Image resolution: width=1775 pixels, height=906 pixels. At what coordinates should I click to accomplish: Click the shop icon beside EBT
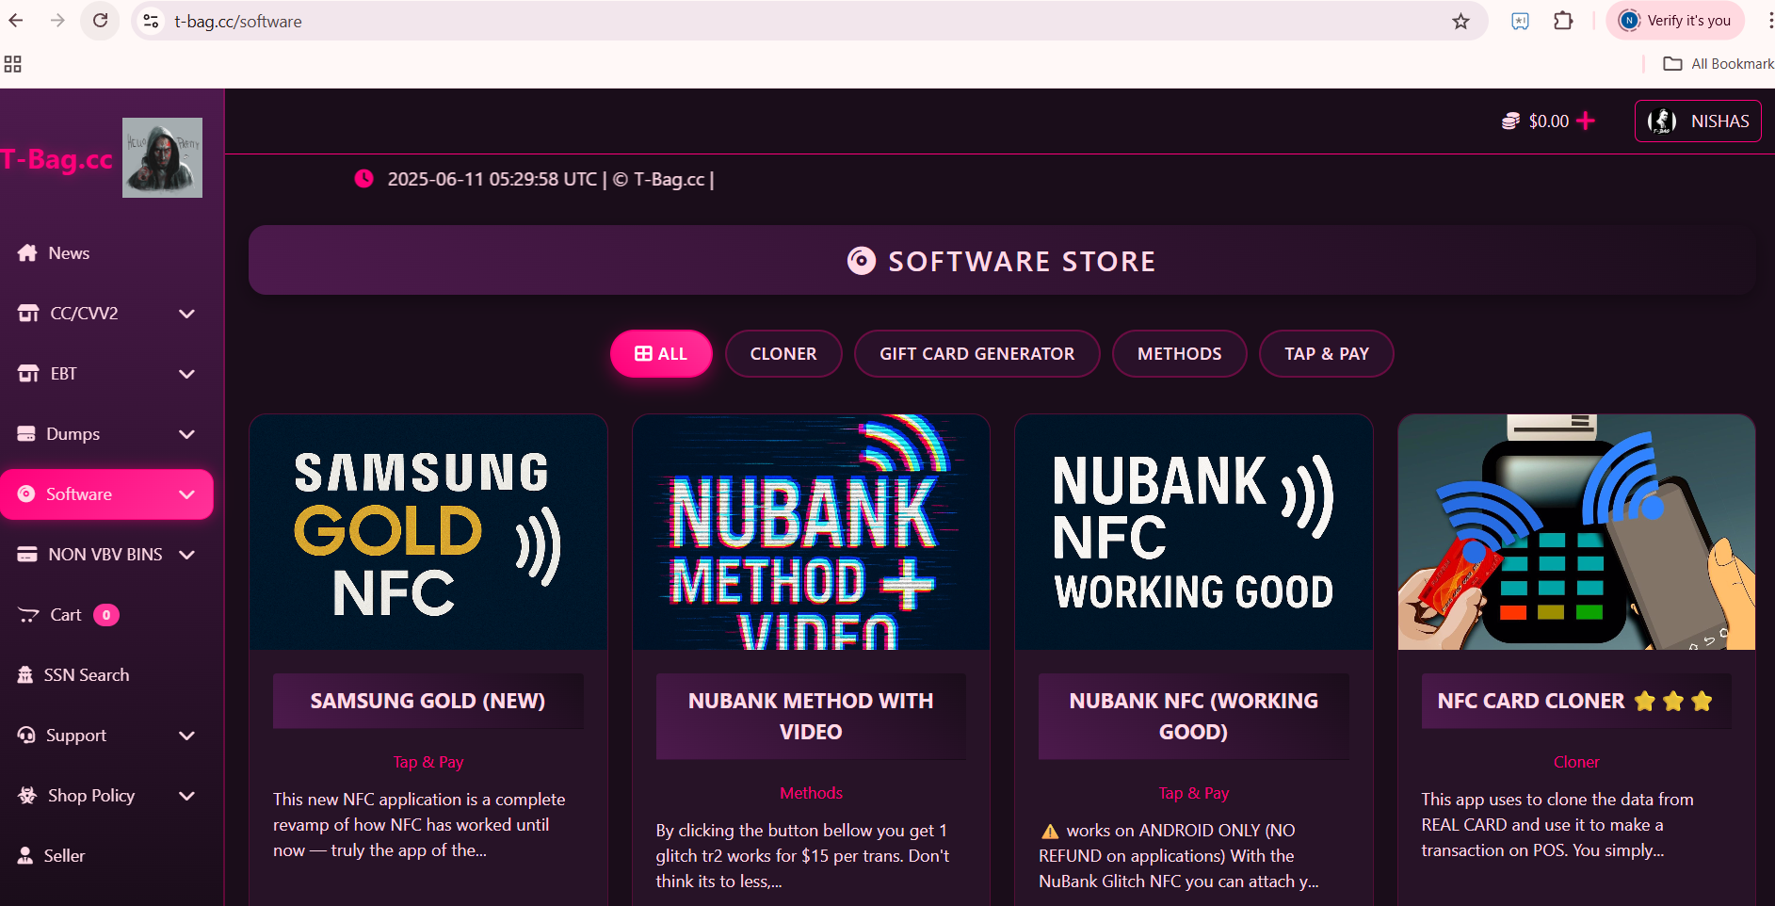point(28,373)
